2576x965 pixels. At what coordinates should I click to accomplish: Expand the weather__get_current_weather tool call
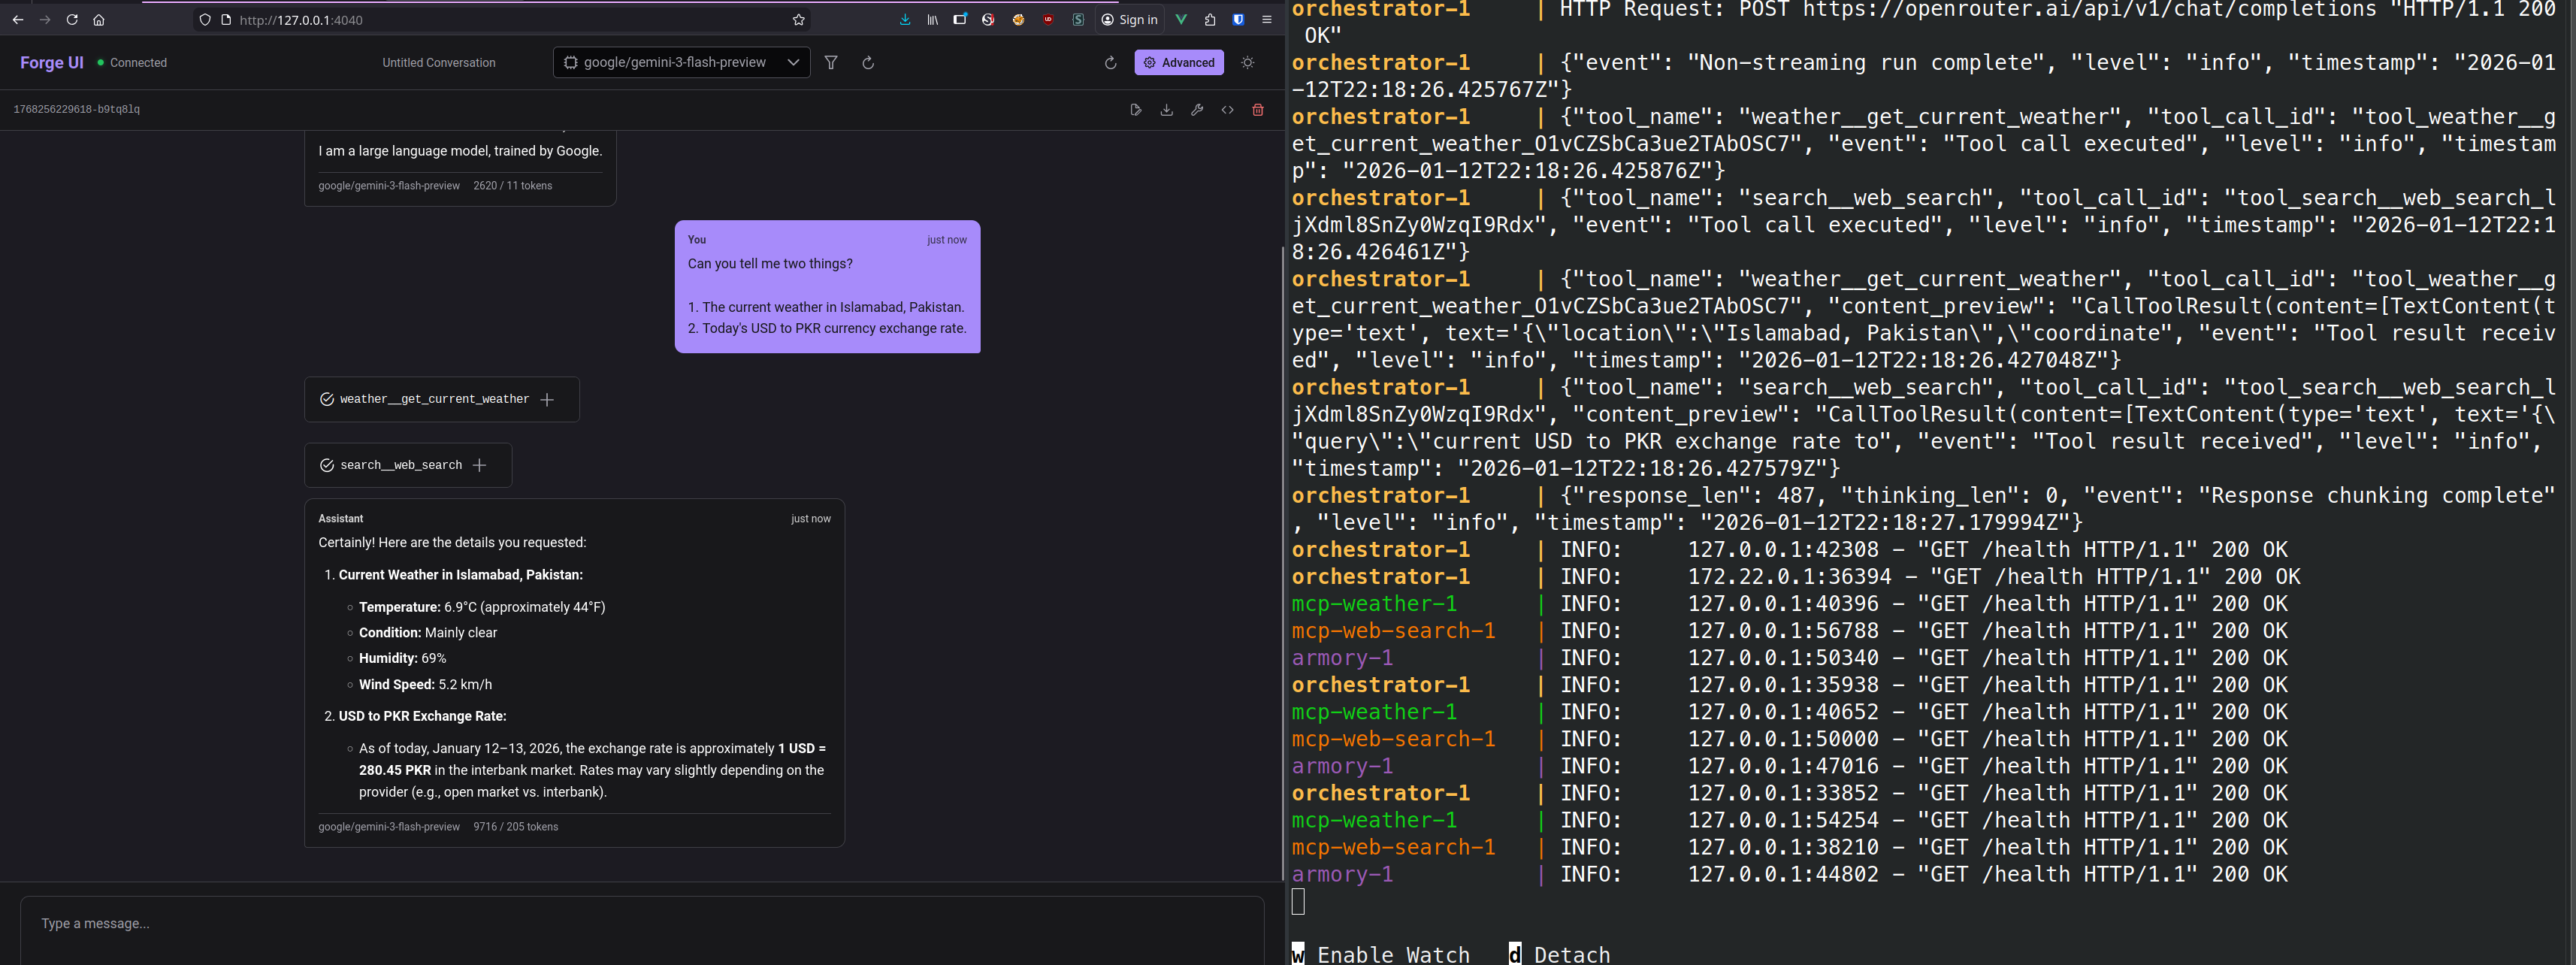click(547, 399)
